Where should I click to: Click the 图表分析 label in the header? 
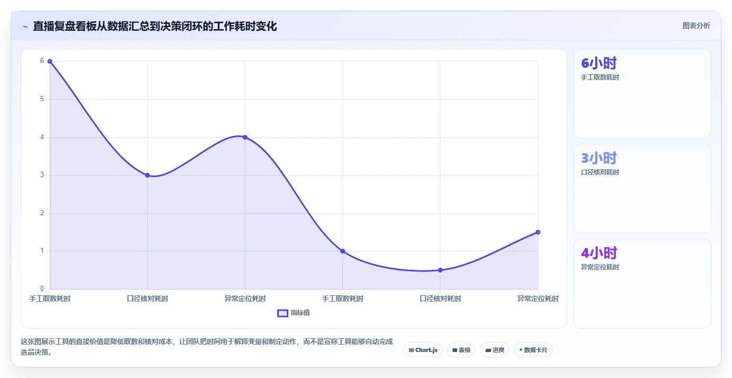(696, 25)
